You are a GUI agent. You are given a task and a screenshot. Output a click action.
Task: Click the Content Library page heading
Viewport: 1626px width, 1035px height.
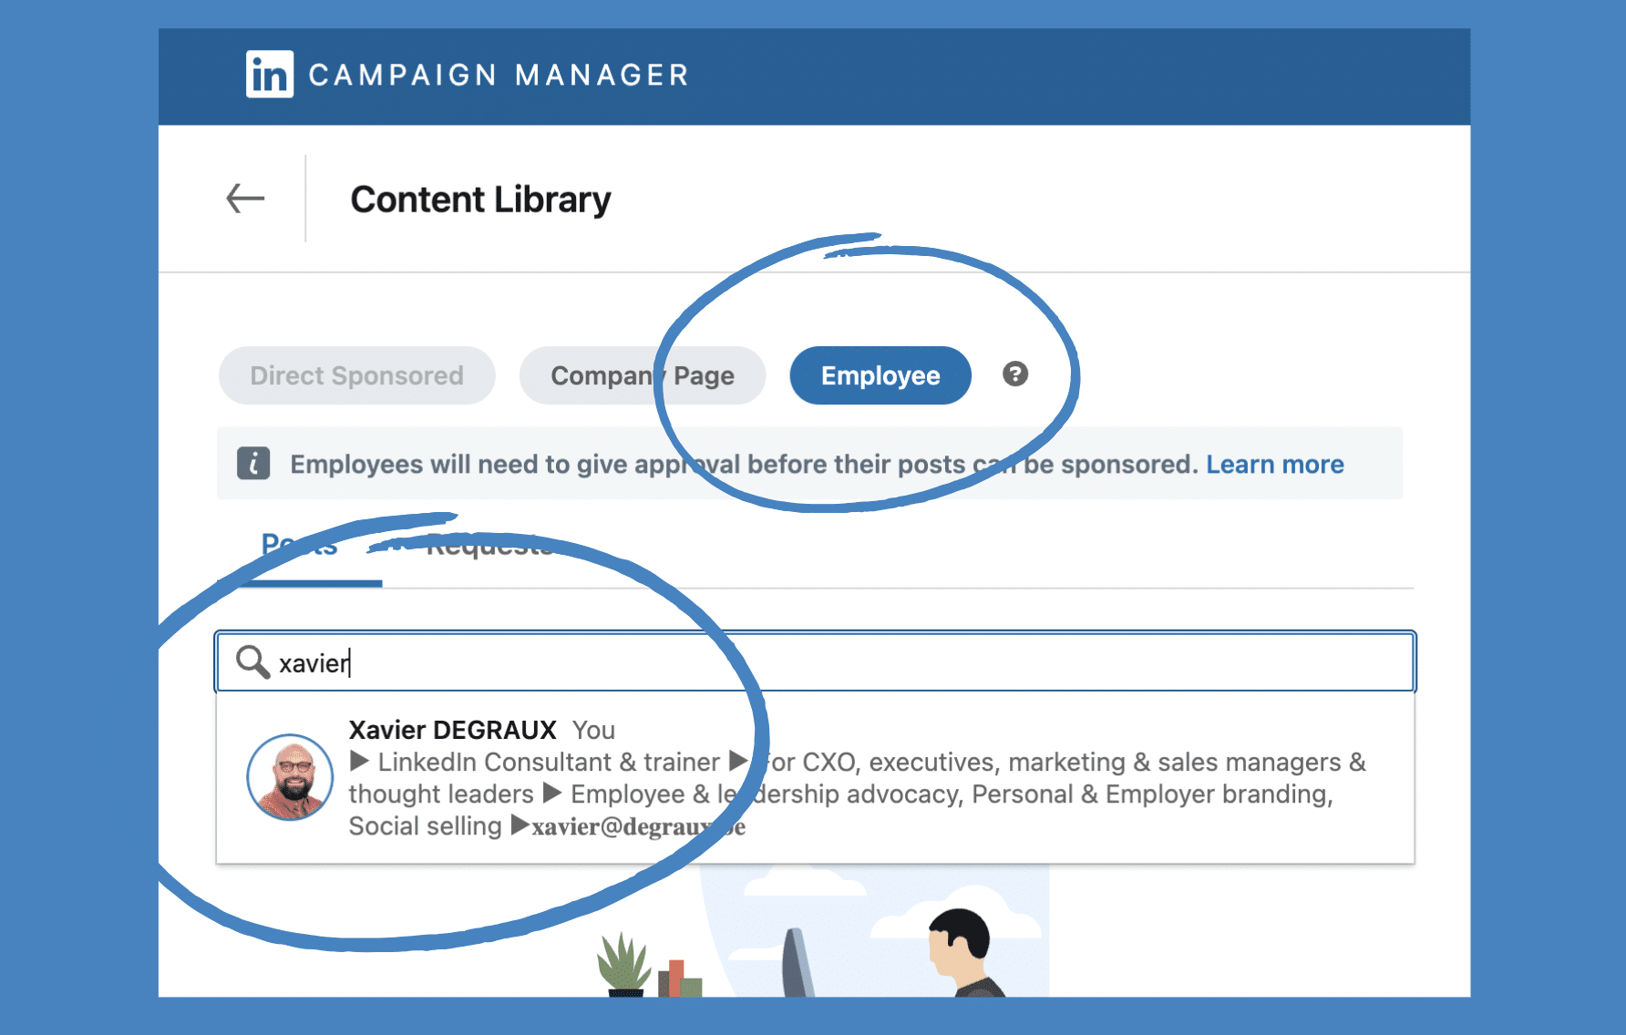coord(480,200)
